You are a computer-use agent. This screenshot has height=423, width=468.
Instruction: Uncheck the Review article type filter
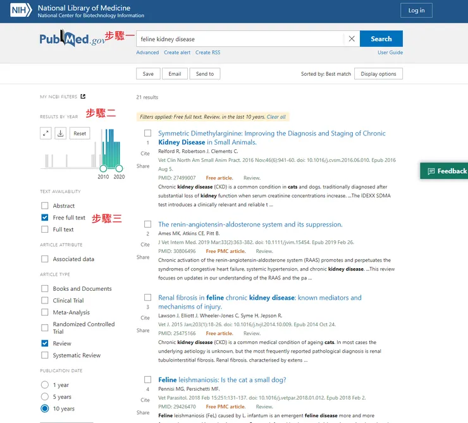(45, 343)
